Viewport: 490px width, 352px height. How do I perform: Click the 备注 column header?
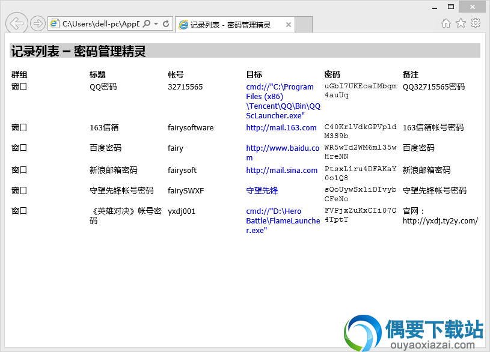click(410, 74)
